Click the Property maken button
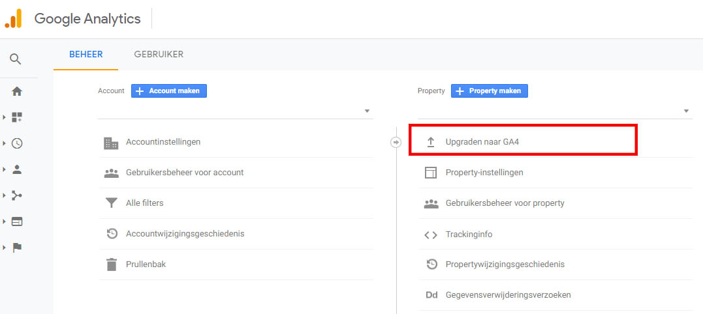Screen dimensions: 703x314 point(489,91)
